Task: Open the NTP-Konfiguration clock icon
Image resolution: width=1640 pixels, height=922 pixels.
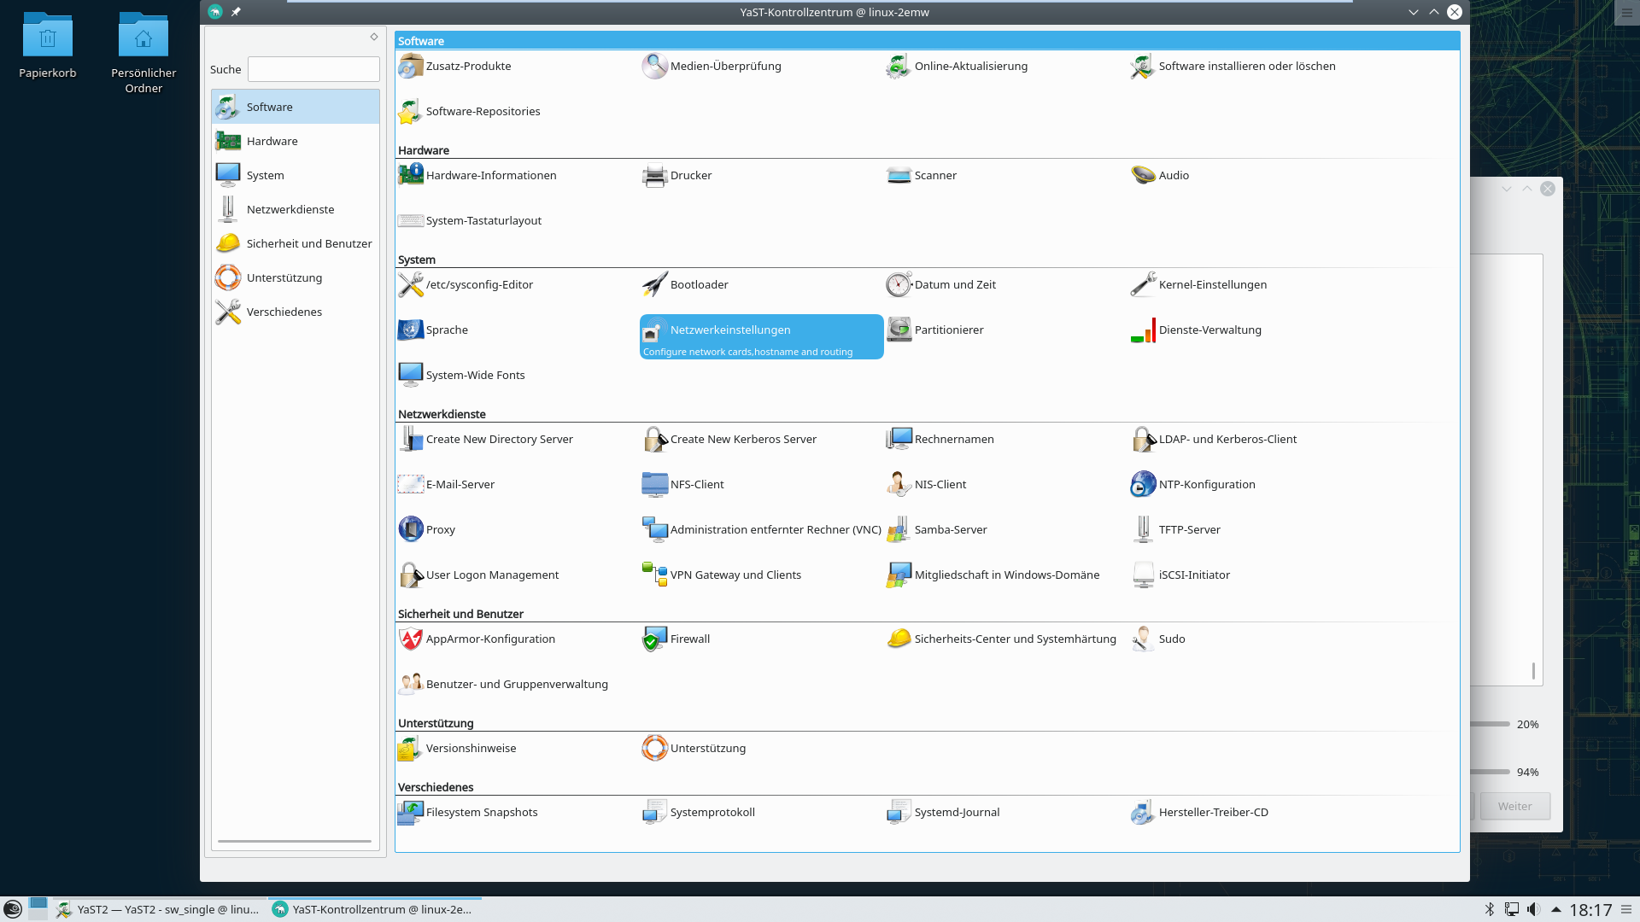Action: coord(1143,484)
